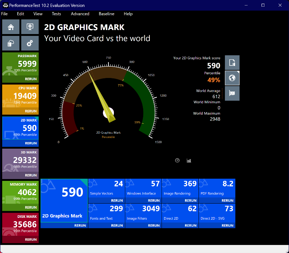Select the PassMark 5999 score tile
Image resolution: width=289 pixels, height=253 pixels.
(21, 64)
